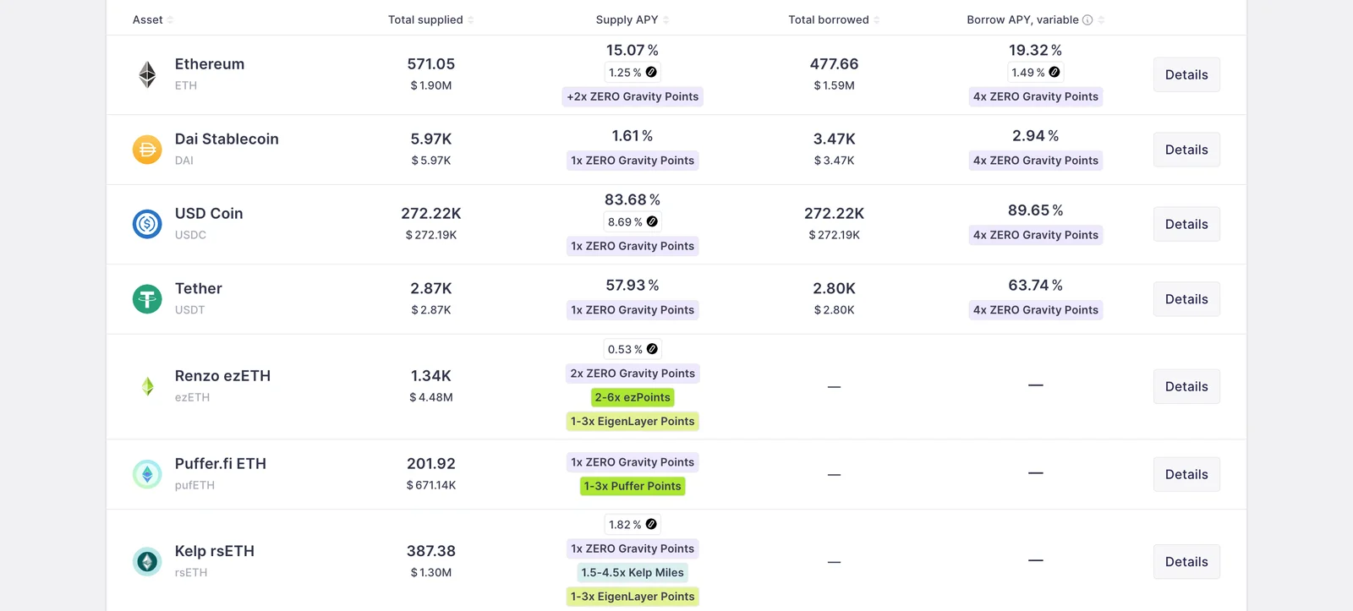The image size is (1353, 611).
Task: Click the Tether logo icon
Action: click(147, 299)
